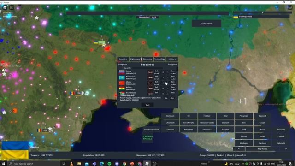Switch to the Diplomatic map mode

pos(281,143)
